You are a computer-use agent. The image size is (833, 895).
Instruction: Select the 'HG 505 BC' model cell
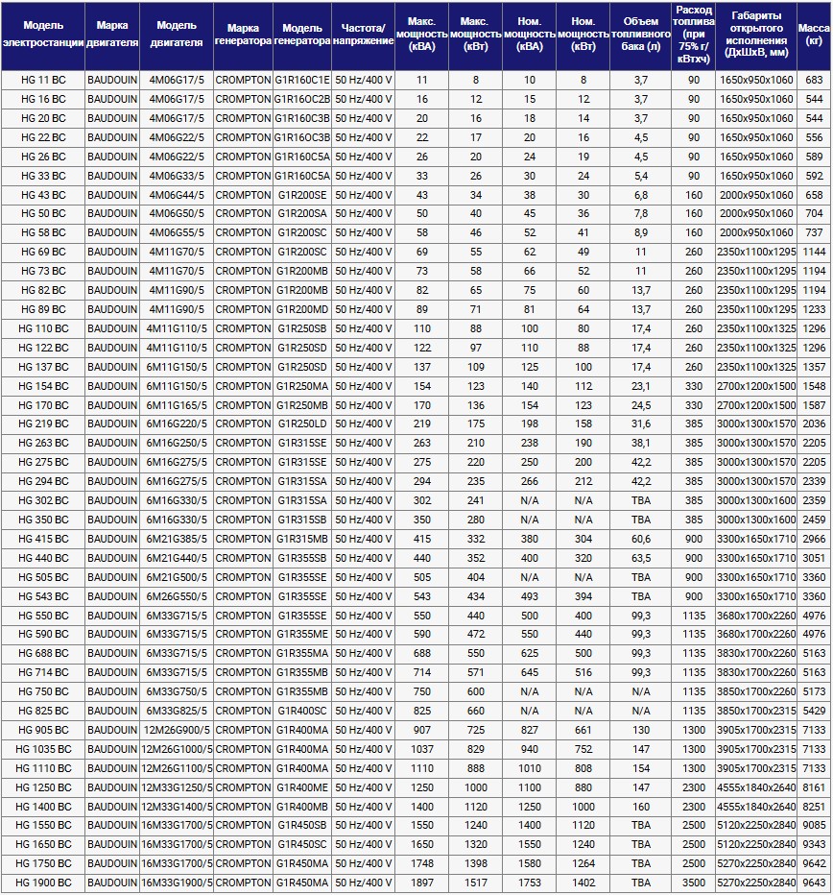[43, 577]
